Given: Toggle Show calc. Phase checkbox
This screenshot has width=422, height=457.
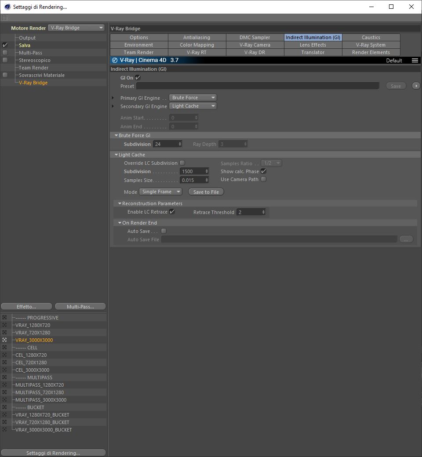Looking at the screenshot, I should point(263,171).
